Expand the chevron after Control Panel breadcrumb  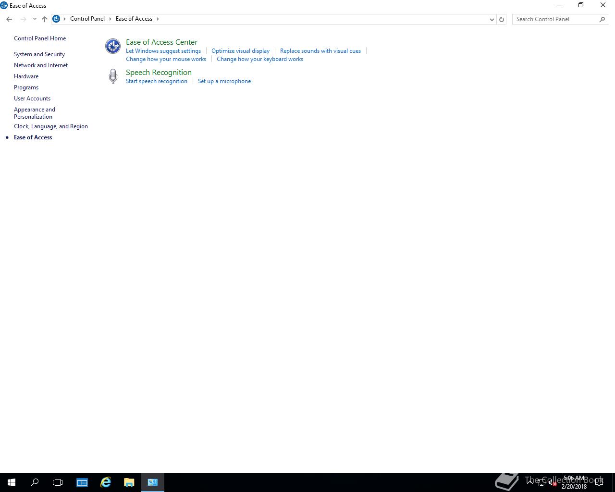[110, 19]
